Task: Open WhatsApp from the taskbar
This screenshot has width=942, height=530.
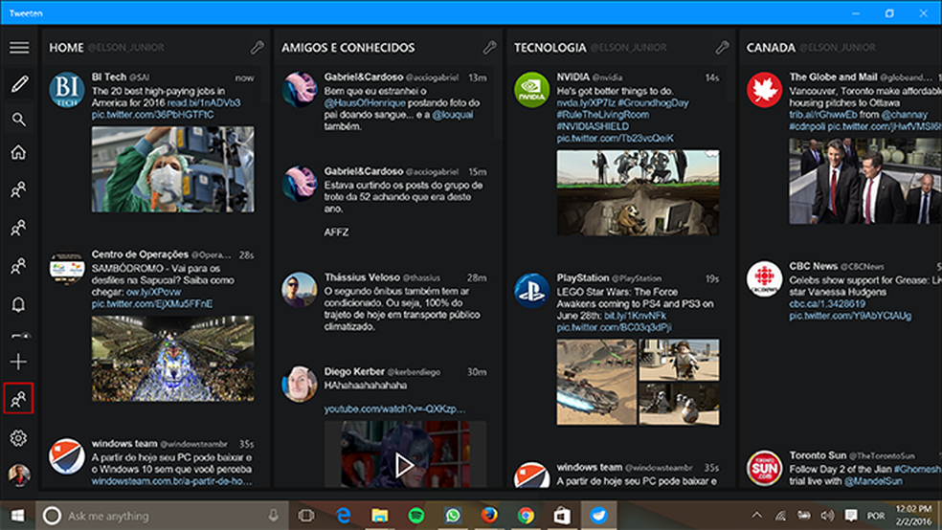Action: (453, 515)
